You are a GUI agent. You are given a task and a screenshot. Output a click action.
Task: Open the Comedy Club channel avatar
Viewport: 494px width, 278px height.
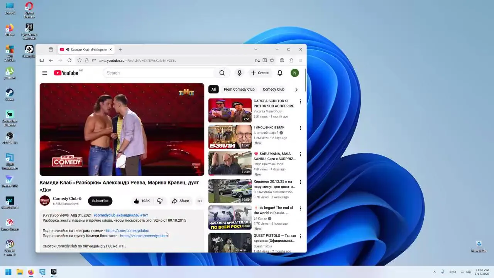45,201
